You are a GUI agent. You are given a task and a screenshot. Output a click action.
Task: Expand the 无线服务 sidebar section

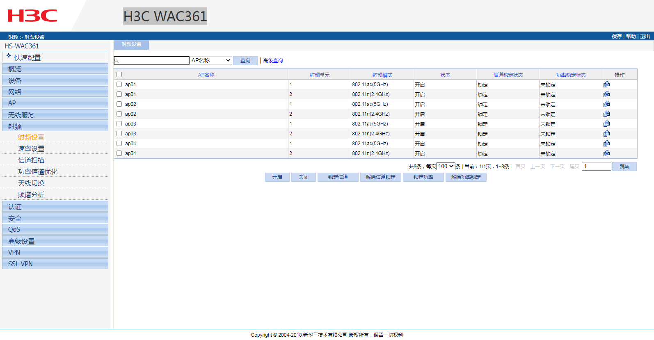tap(55, 115)
